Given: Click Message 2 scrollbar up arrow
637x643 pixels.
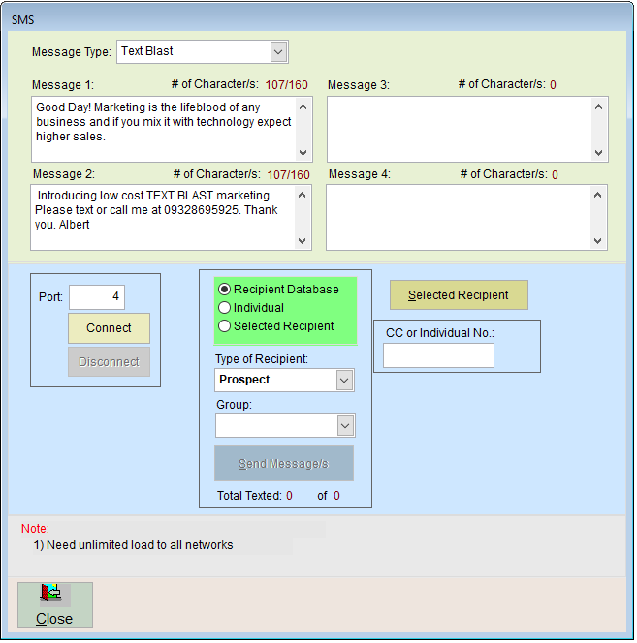Looking at the screenshot, I should click(303, 194).
